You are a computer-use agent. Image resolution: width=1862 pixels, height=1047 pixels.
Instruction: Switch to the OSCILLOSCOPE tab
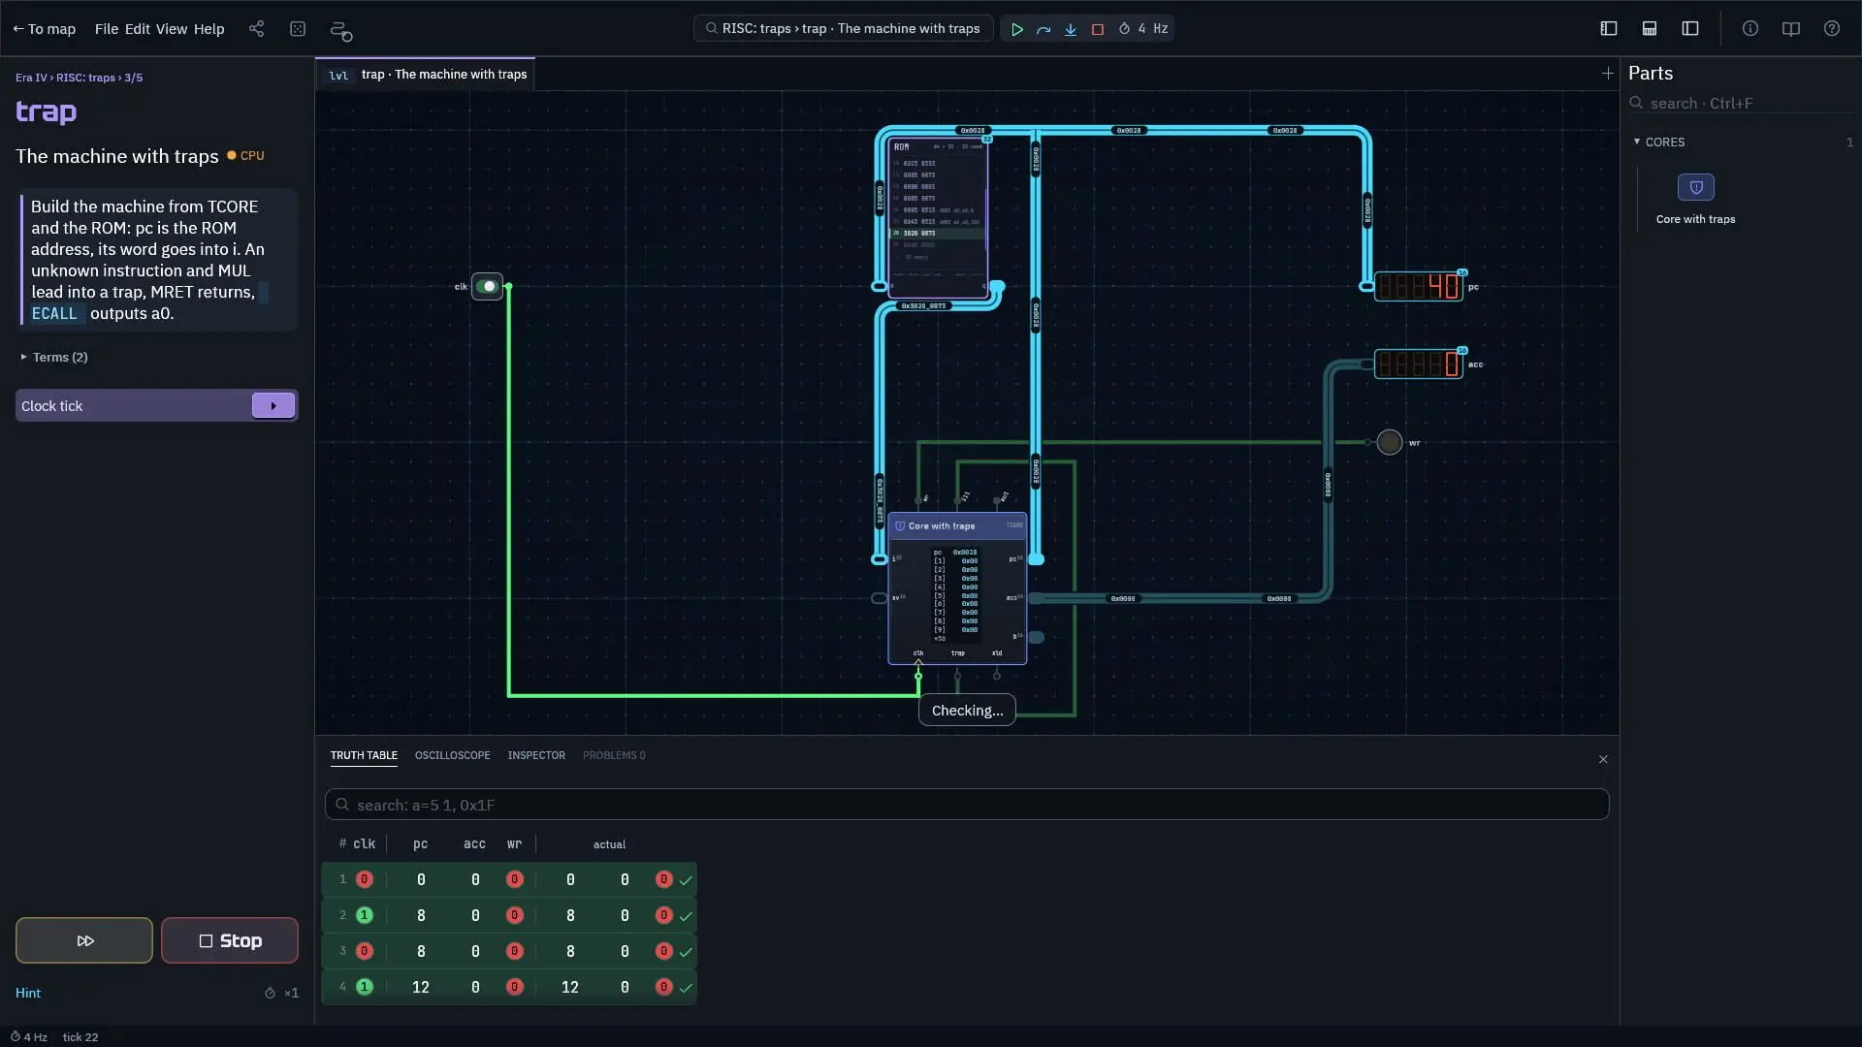pos(452,755)
